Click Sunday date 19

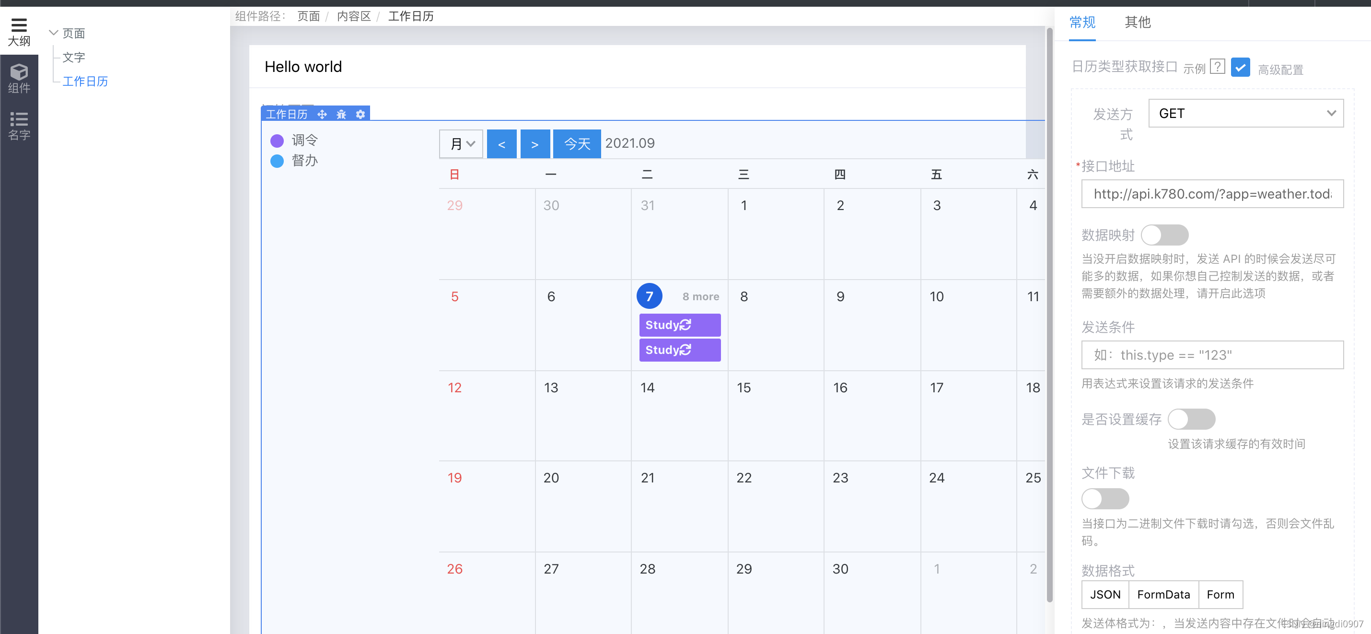click(x=454, y=478)
